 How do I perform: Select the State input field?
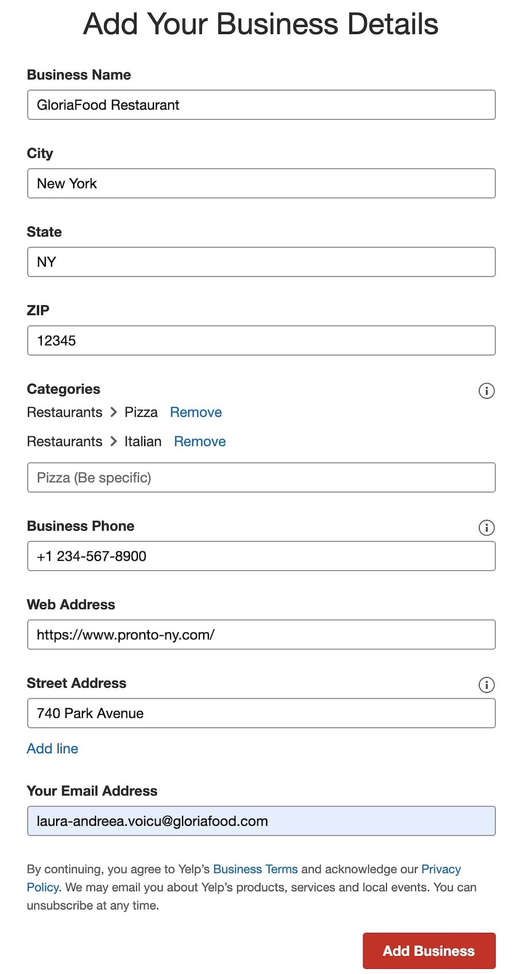click(x=261, y=262)
